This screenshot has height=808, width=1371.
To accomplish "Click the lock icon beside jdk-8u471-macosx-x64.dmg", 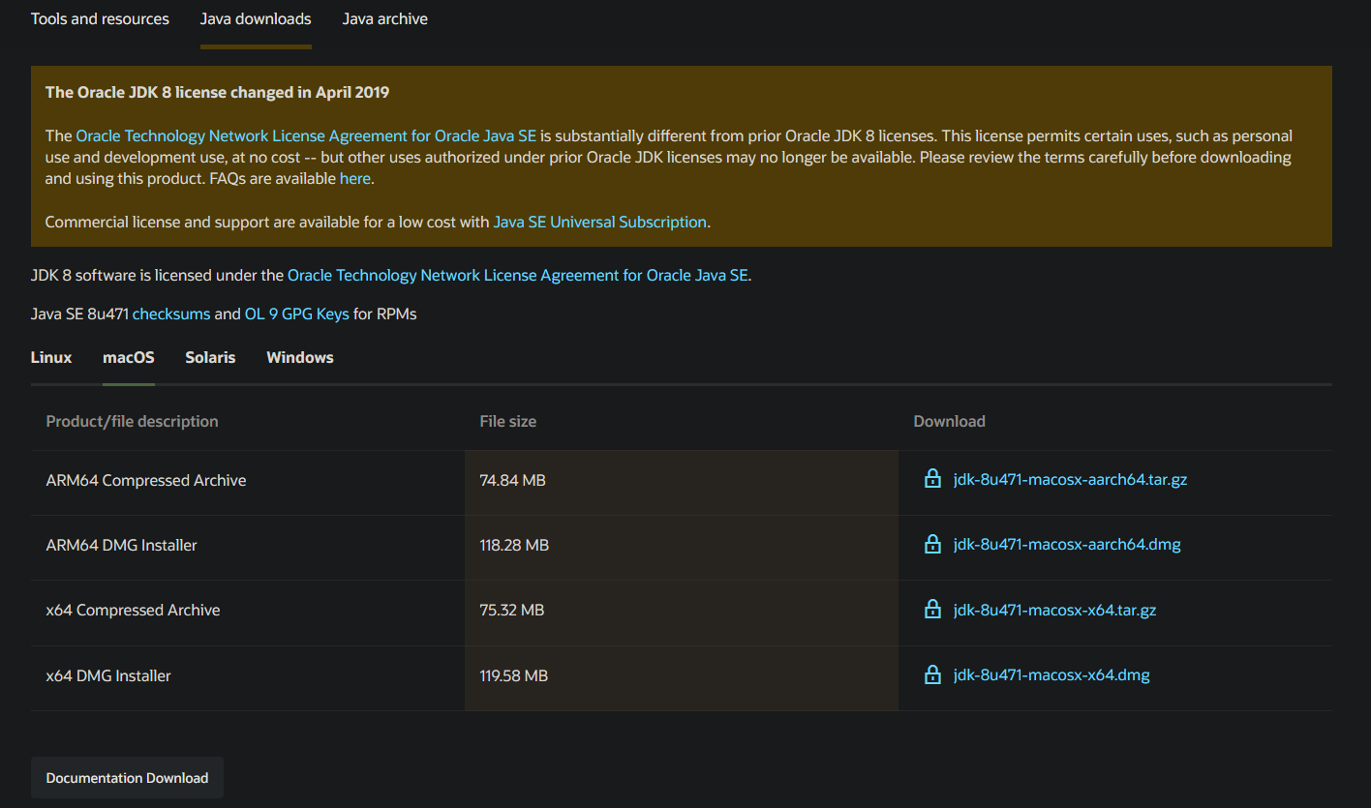I will (932, 674).
